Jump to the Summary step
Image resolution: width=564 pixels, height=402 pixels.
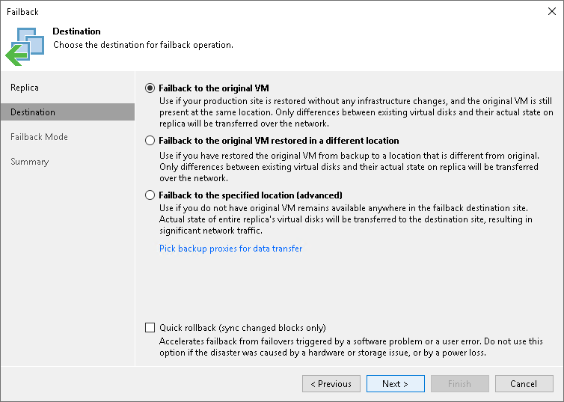pos(30,162)
